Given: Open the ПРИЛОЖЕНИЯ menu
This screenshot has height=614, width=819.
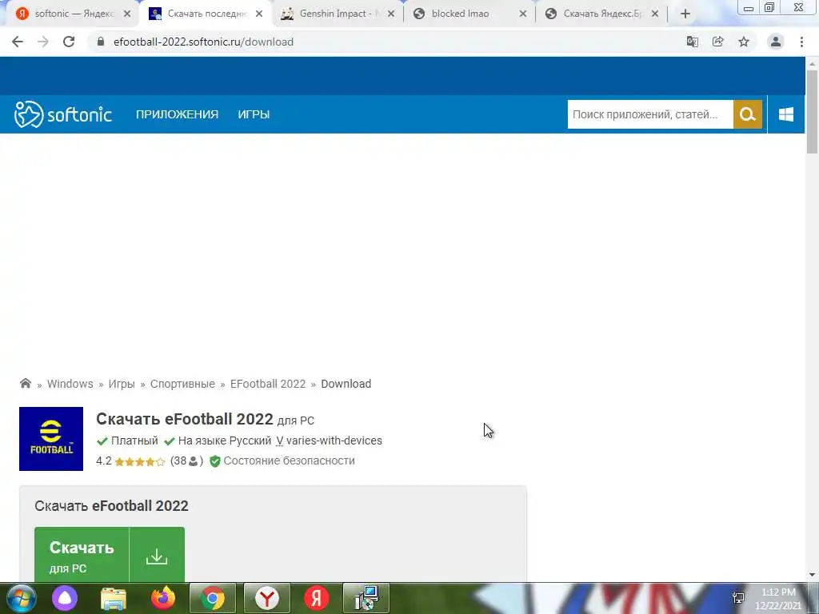Looking at the screenshot, I should pyautogui.click(x=177, y=114).
